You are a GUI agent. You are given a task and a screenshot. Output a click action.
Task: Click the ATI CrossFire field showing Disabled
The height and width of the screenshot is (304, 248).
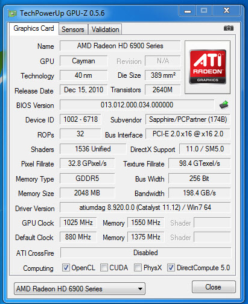(145, 253)
